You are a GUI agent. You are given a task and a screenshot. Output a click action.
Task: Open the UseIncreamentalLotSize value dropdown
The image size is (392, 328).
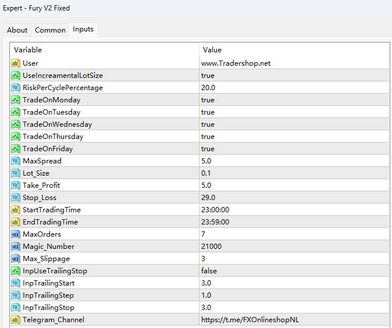[208, 76]
